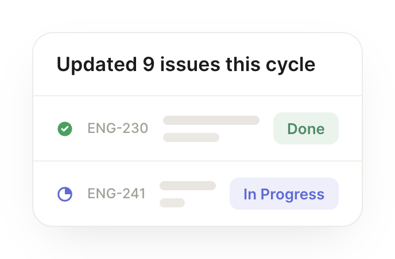Click the word 'Updated' in the card title
395x259 pixels.
(96, 65)
